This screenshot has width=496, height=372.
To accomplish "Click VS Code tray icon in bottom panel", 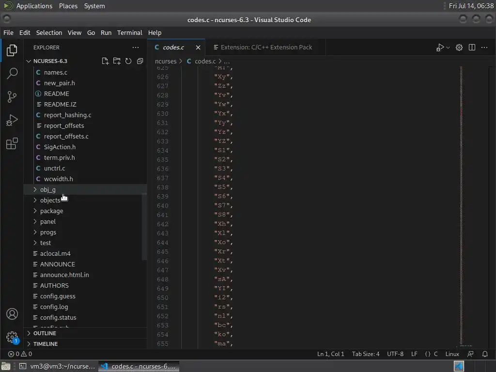I will (459, 366).
